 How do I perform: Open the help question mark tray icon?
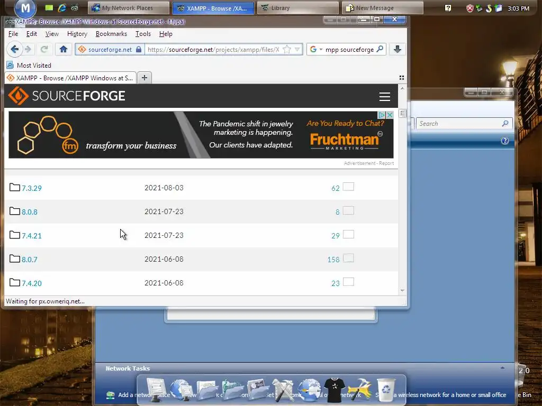(x=448, y=8)
